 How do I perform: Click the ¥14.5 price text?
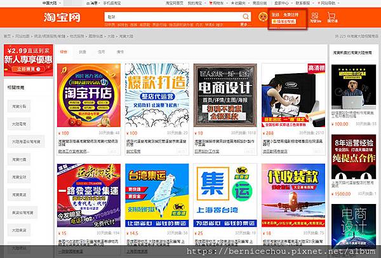(x=133, y=233)
